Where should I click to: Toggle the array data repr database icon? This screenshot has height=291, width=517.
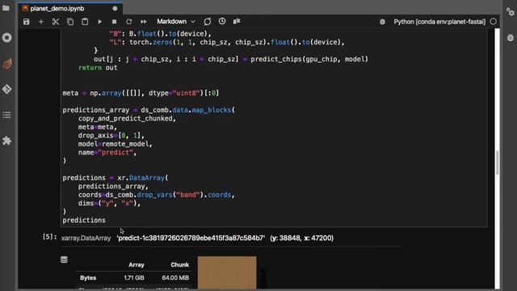coord(64,259)
